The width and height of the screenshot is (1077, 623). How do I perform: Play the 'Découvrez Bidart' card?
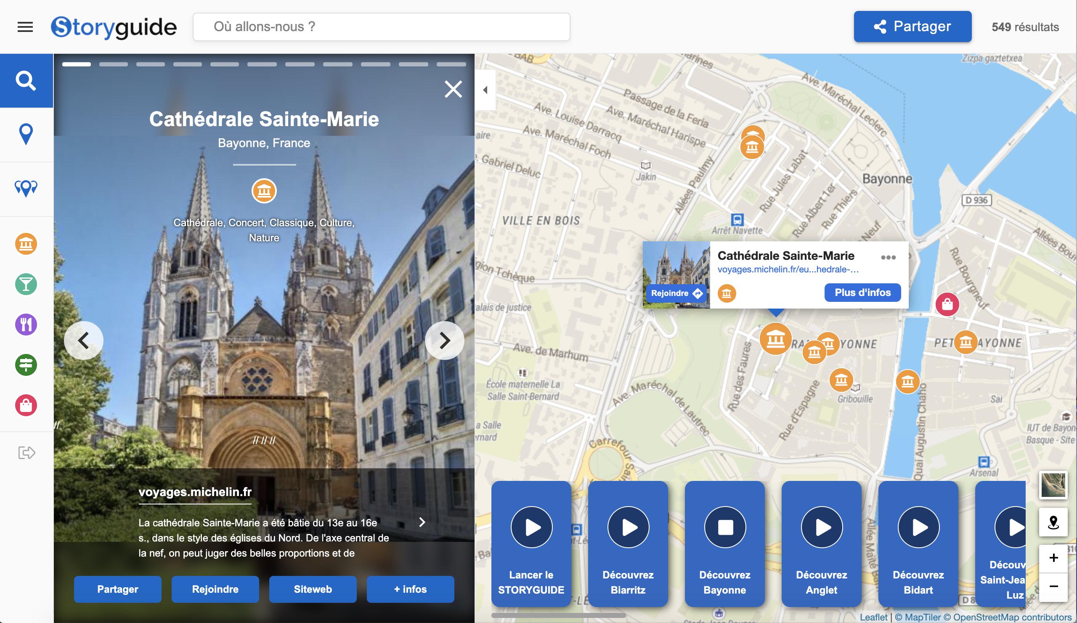coord(918,527)
